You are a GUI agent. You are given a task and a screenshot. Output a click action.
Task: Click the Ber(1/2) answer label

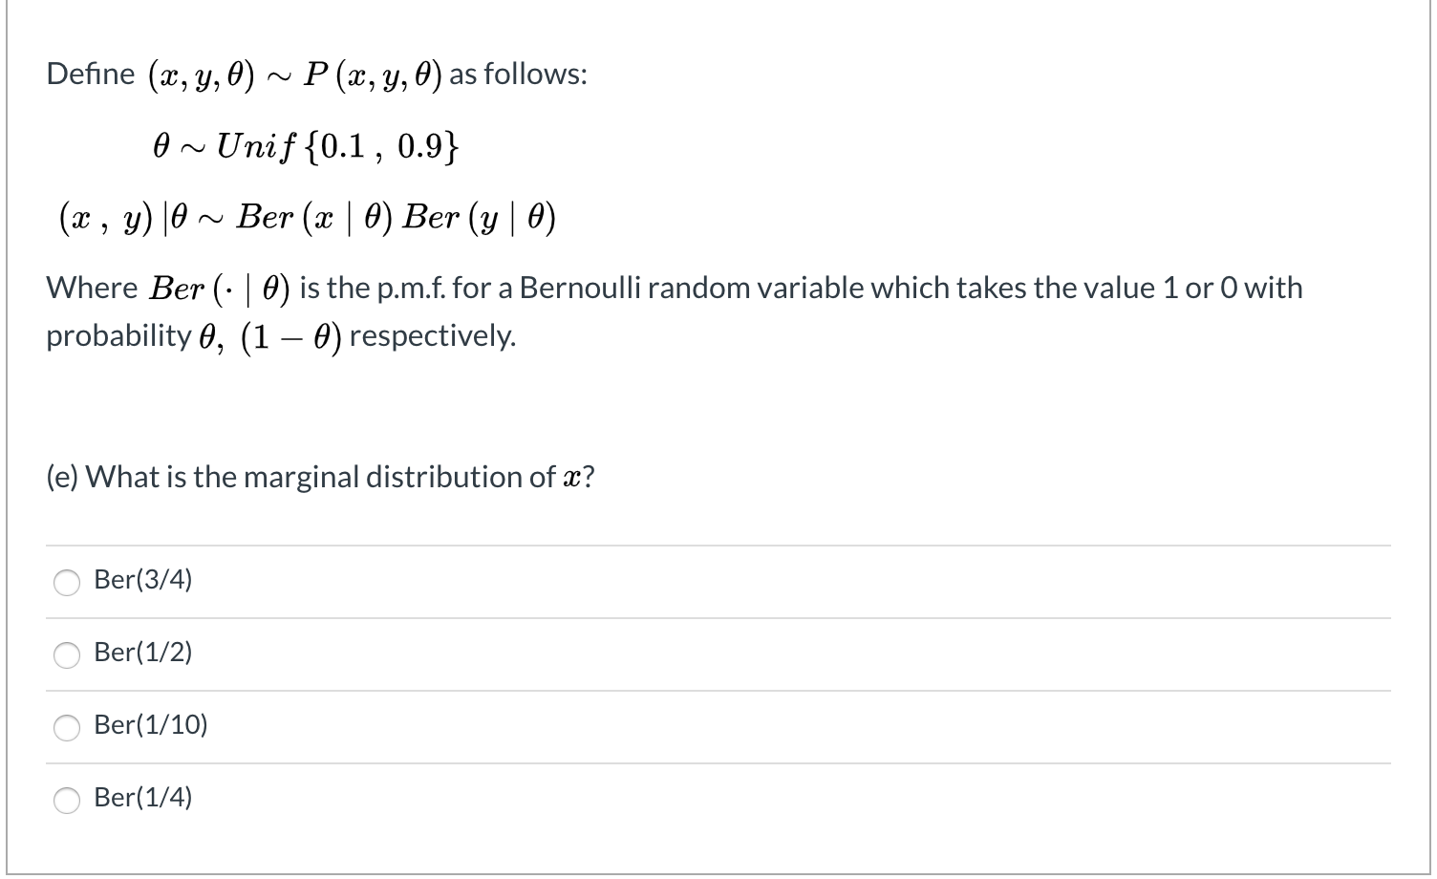[143, 653]
